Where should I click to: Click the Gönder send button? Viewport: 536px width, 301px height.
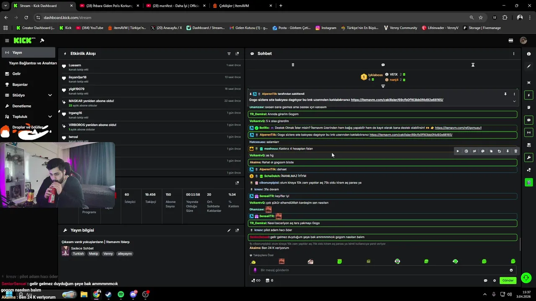(x=508, y=281)
